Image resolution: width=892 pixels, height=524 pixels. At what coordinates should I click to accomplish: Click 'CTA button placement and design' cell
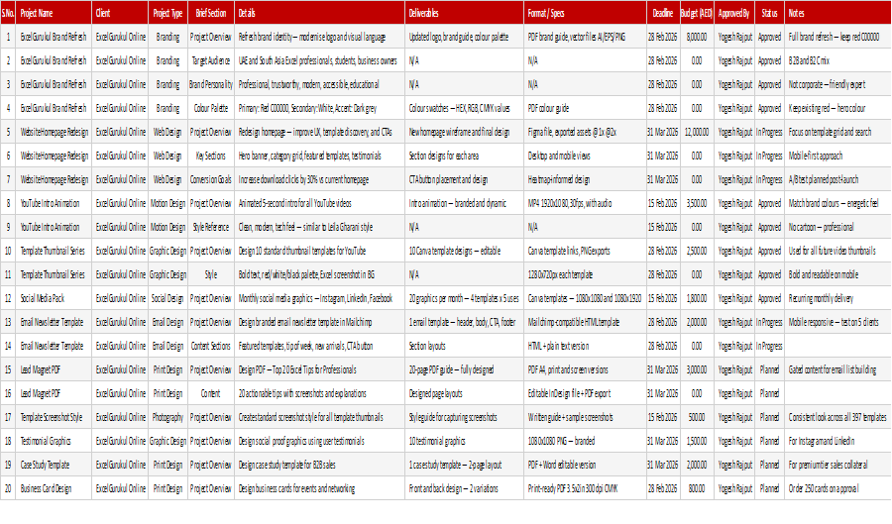[x=464, y=179]
